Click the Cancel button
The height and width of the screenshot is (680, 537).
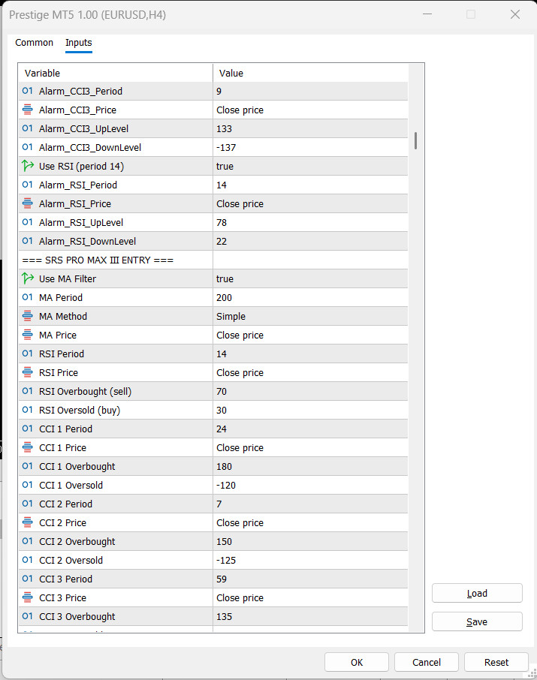[x=427, y=662]
